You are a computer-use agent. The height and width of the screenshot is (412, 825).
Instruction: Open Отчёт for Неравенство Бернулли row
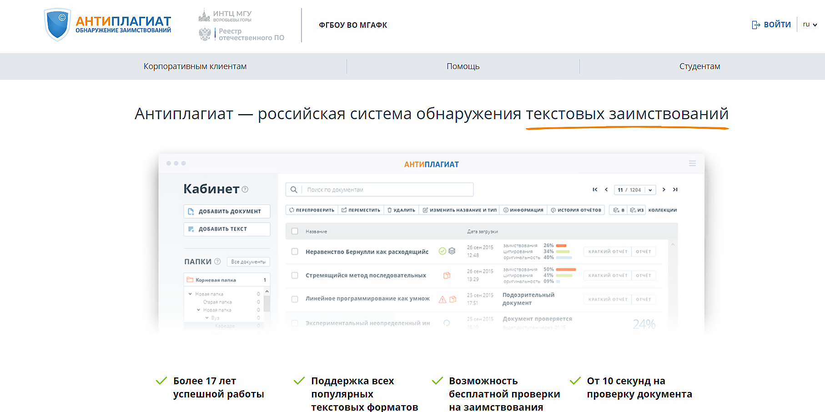pos(644,251)
